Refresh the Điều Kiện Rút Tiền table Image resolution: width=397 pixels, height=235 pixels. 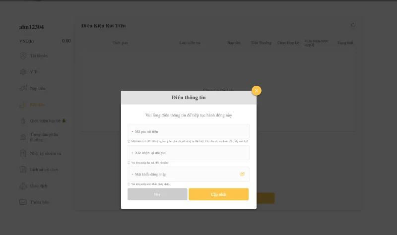click(353, 25)
